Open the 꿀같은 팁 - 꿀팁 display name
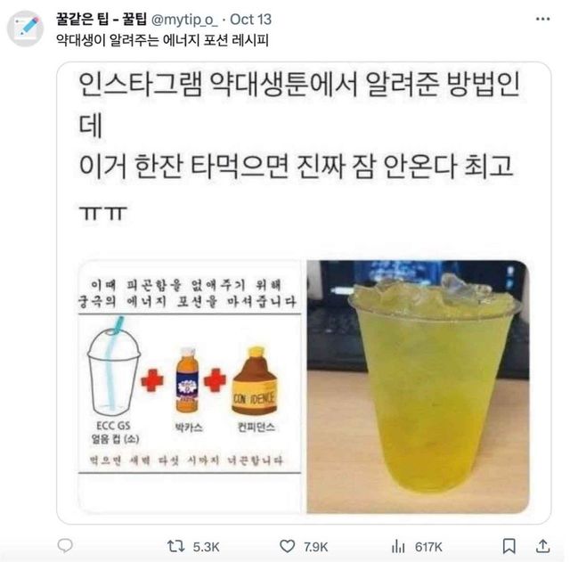The width and height of the screenshot is (570, 562). tap(102, 20)
